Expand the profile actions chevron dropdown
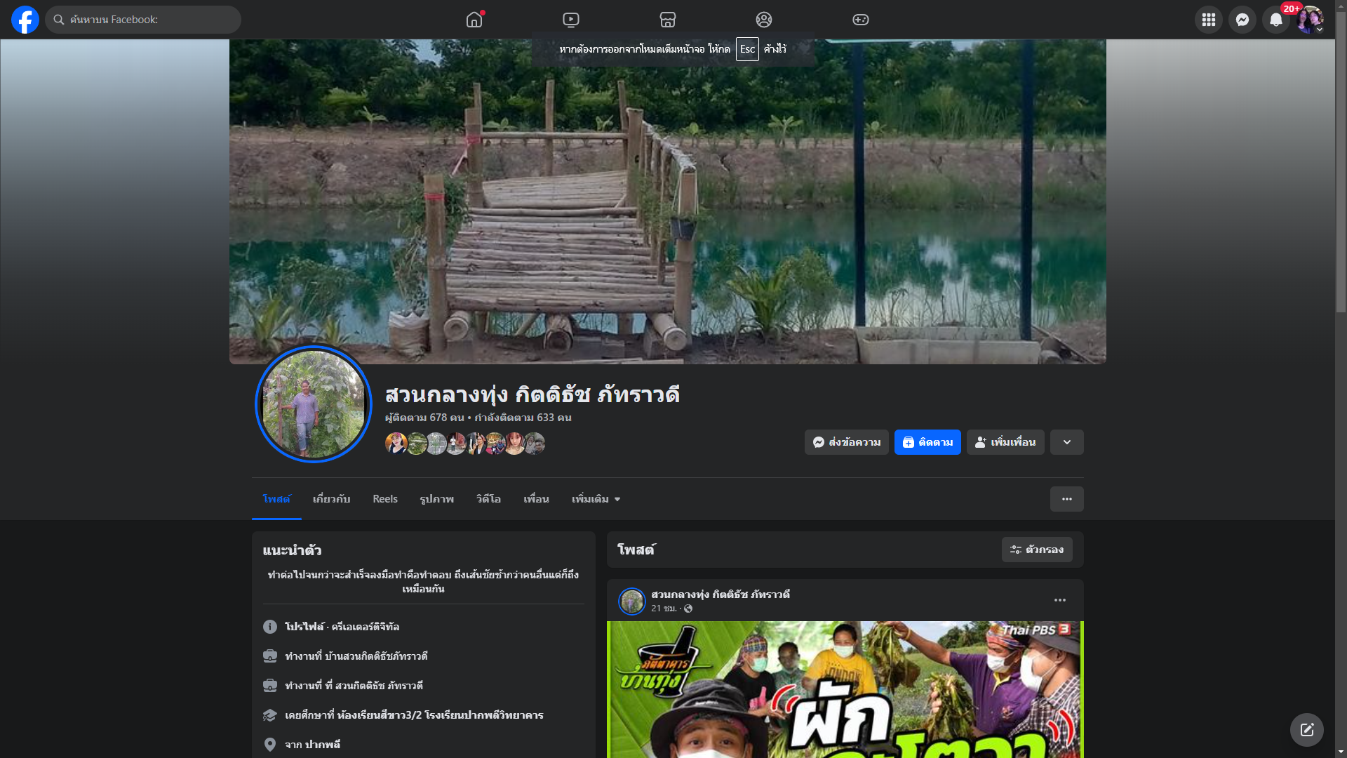Image resolution: width=1347 pixels, height=758 pixels. [1066, 442]
